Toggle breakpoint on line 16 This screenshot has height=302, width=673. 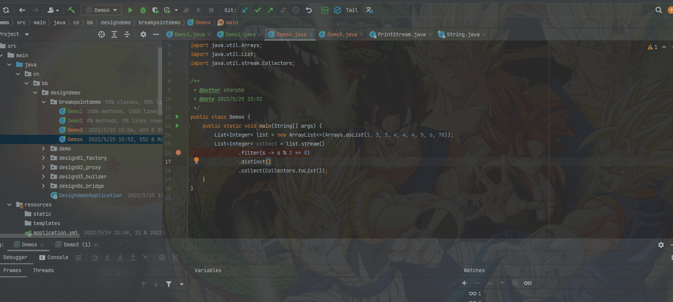click(178, 153)
